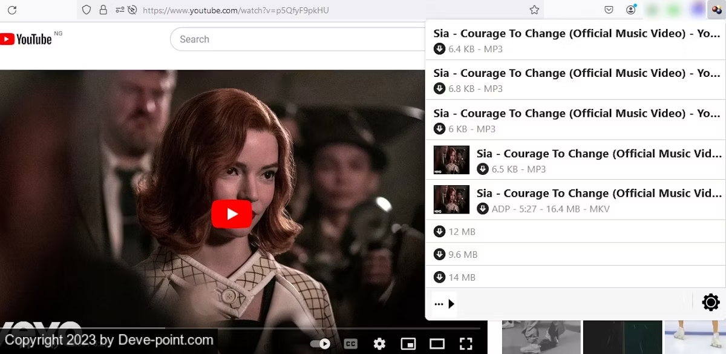This screenshot has height=354, width=726.
Task: Select the '6.5 KB - MP3' text
Action: 519,169
